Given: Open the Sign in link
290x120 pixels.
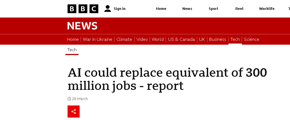Looking at the screenshot, I should coord(119,9).
